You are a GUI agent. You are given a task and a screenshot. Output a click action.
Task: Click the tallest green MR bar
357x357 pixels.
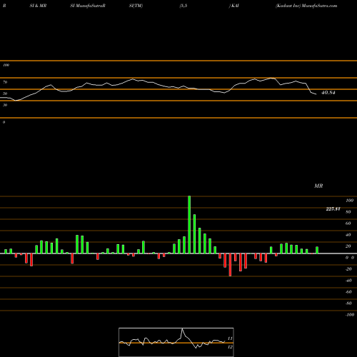[x=189, y=225]
